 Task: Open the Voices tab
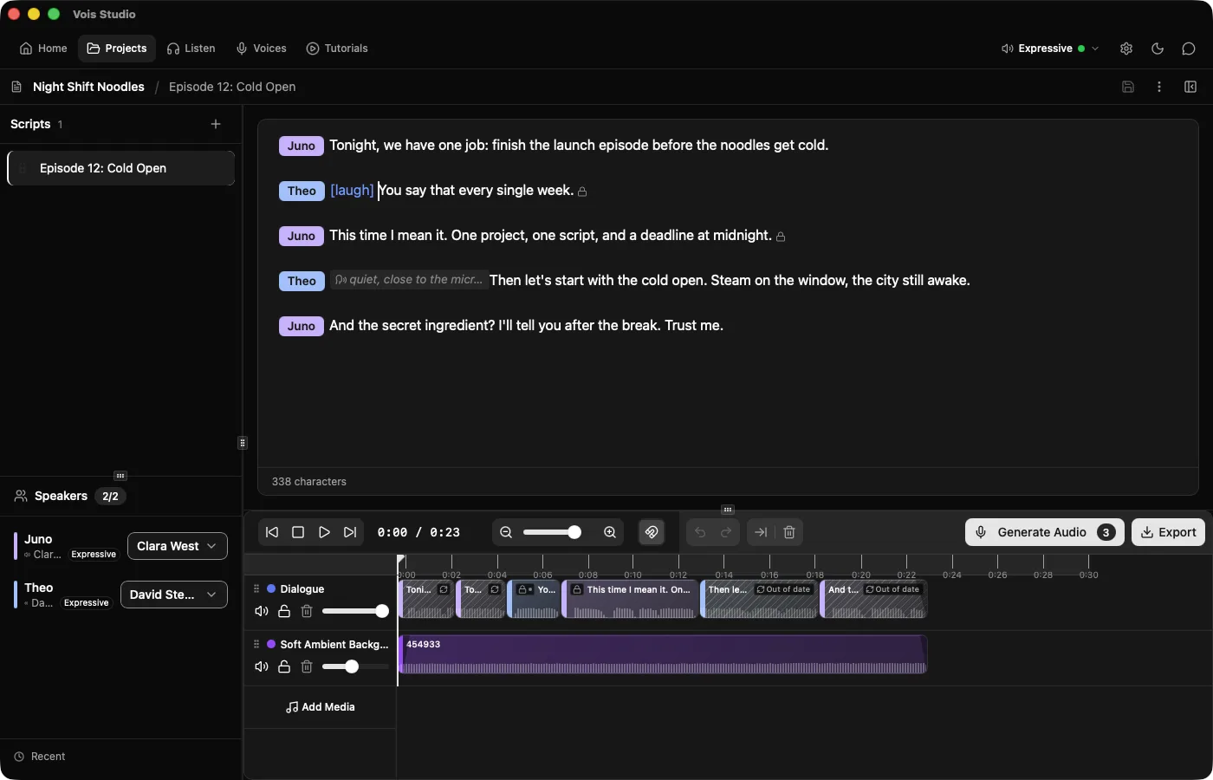[x=262, y=49]
